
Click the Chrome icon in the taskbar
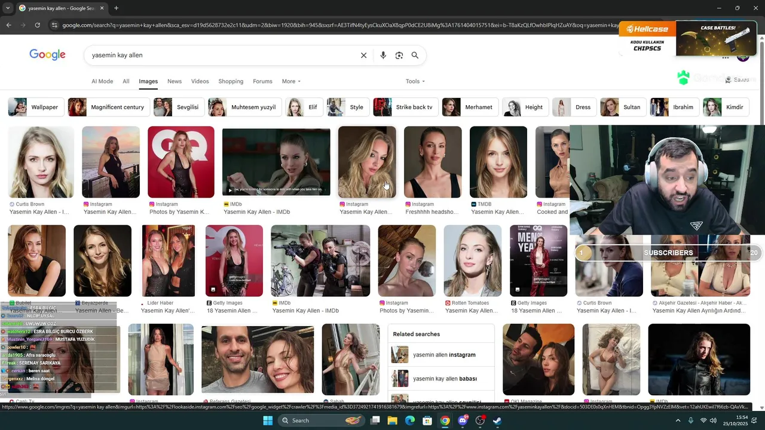pyautogui.click(x=445, y=420)
